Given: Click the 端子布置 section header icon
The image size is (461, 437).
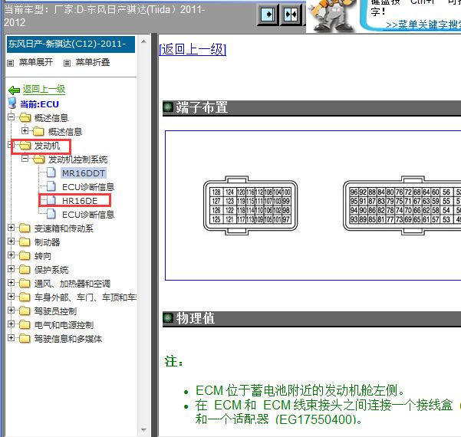Looking at the screenshot, I should tap(168, 107).
